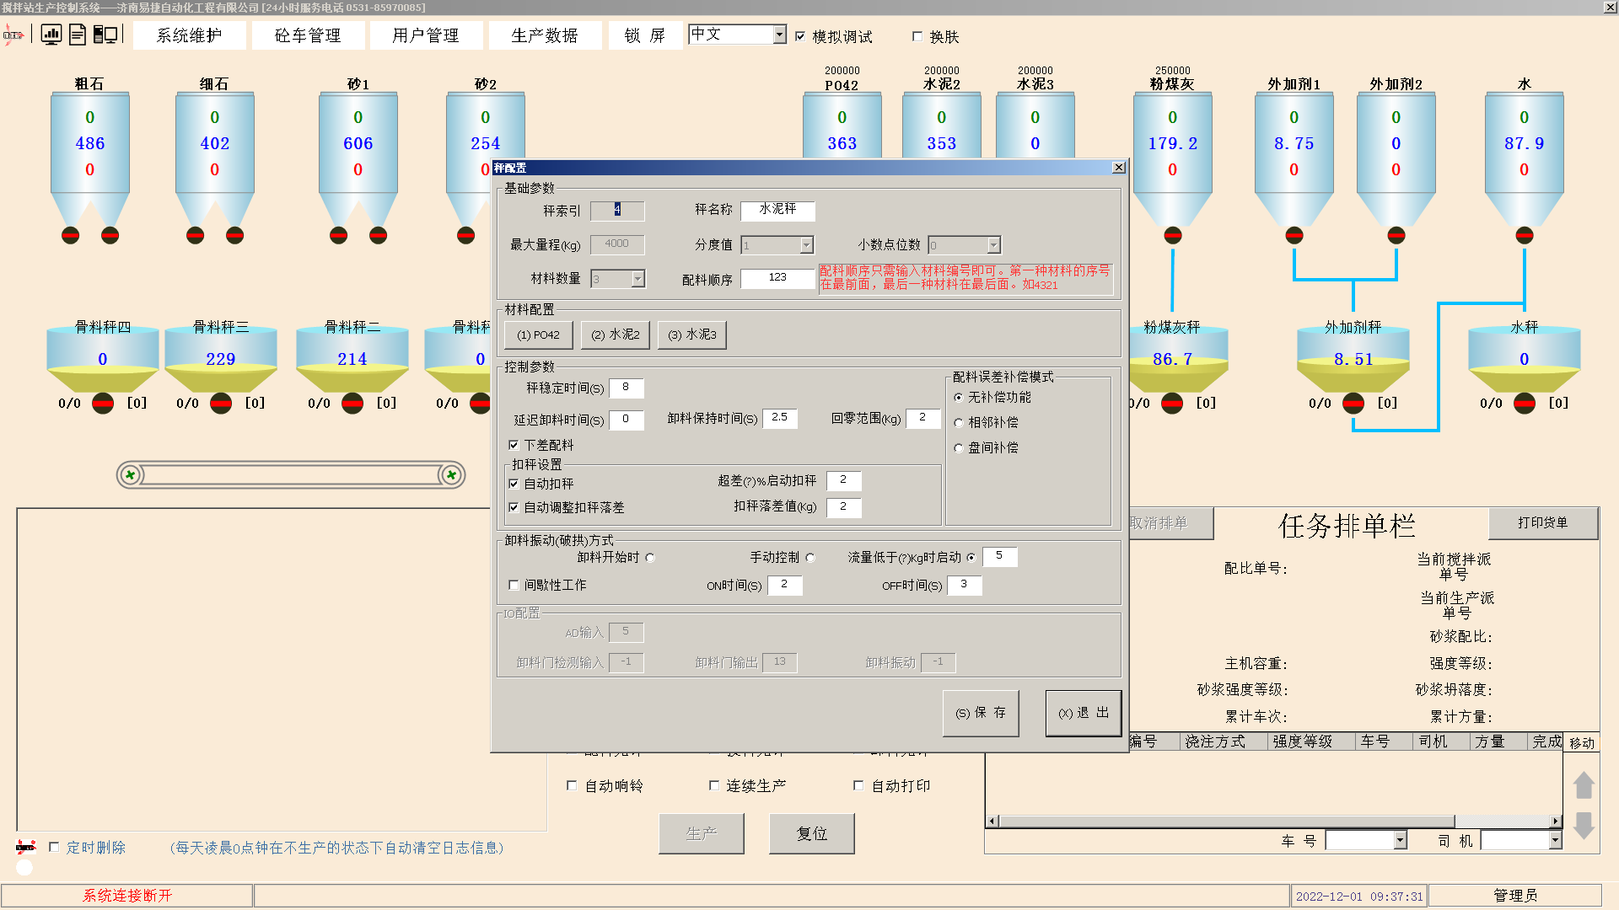
Task: Click the up arrow move icon
Action: coord(1584,785)
